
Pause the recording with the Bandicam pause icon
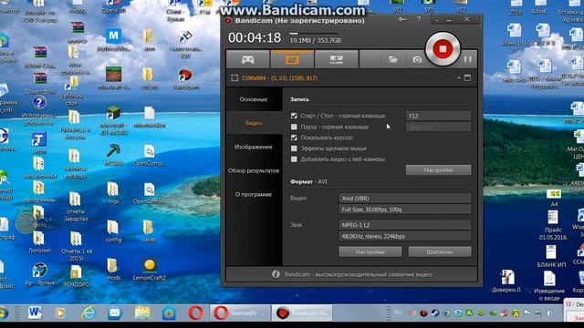[468, 59]
